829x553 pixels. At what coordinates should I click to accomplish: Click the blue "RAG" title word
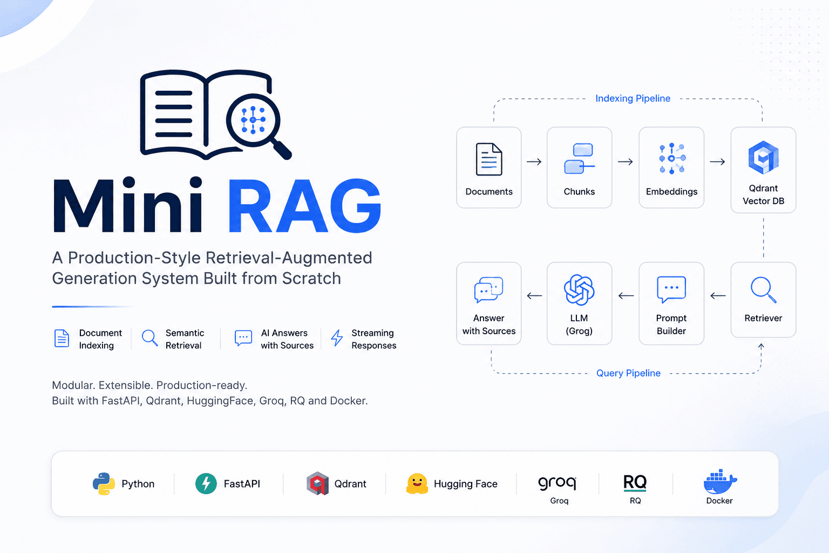coord(305,206)
